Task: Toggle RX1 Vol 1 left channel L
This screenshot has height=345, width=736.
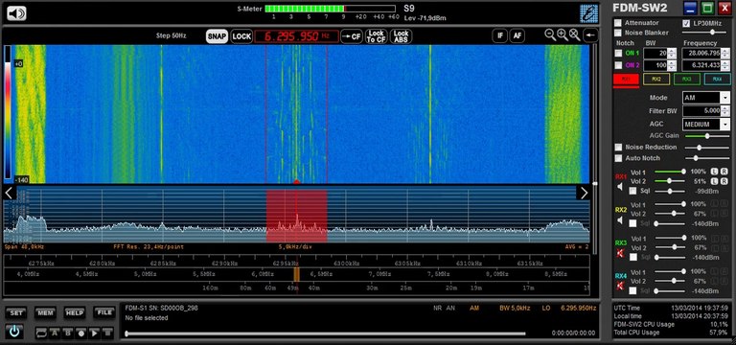Action: click(x=714, y=172)
